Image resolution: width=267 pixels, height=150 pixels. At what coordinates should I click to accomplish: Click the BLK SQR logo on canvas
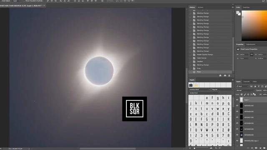(x=134, y=109)
